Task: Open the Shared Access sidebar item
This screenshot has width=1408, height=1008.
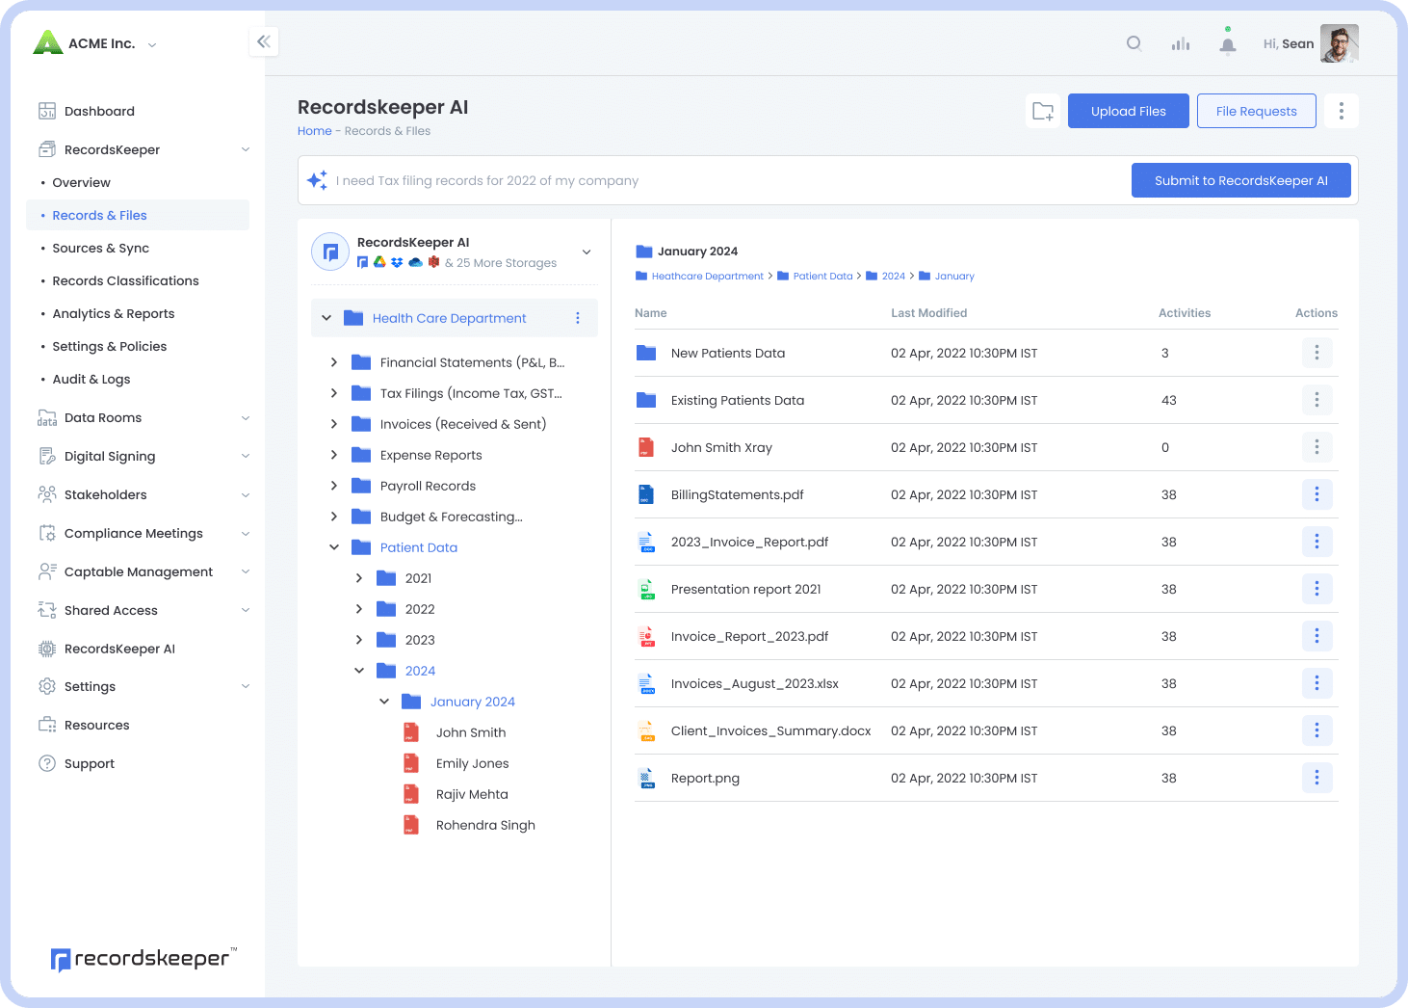Action: (x=111, y=610)
